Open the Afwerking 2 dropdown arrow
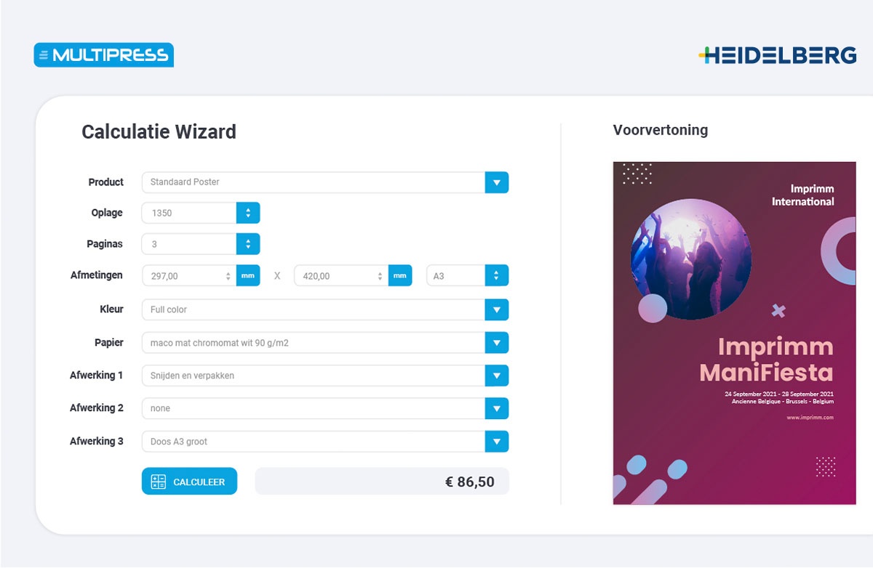 (497, 408)
